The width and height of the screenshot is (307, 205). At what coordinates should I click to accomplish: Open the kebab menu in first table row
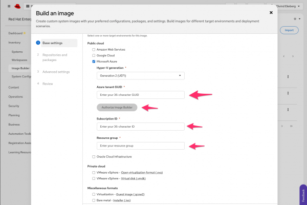[288, 77]
